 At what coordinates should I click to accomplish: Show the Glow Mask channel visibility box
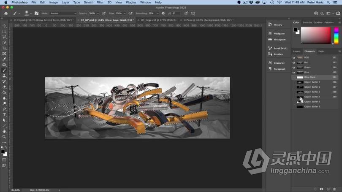[294, 77]
